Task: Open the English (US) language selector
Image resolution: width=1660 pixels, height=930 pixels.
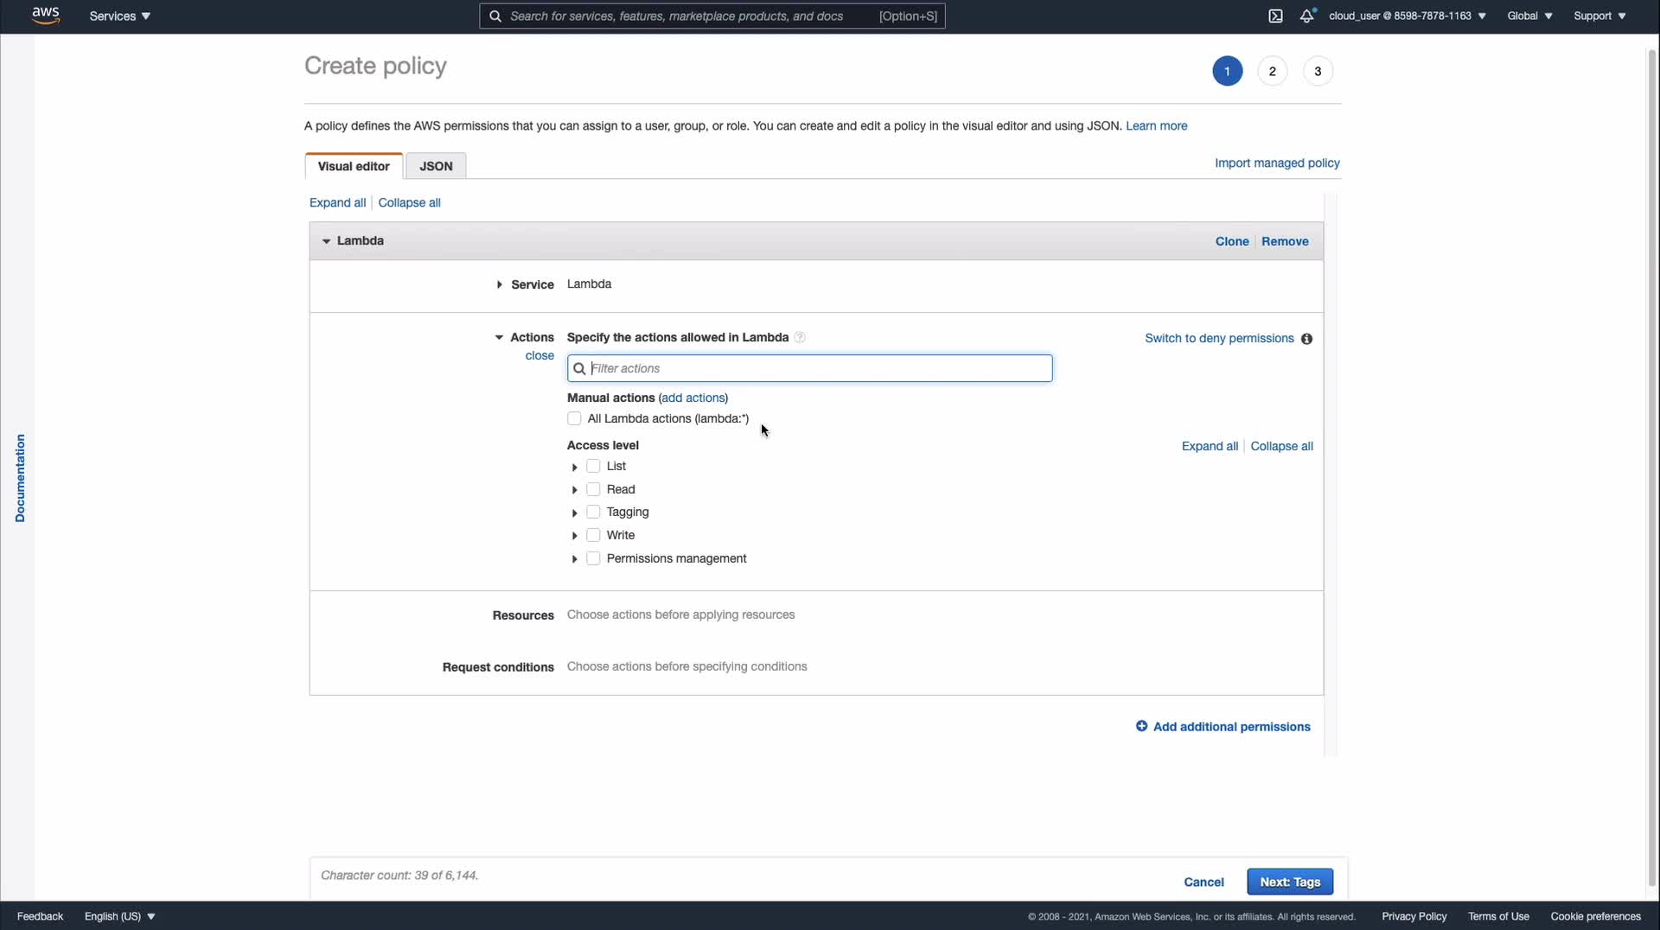Action: coord(120,916)
